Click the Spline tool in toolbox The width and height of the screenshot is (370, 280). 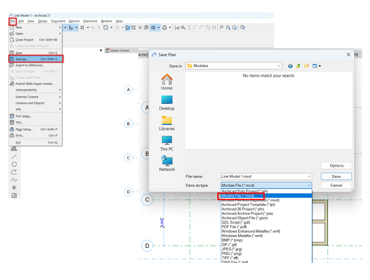pyautogui.click(x=14, y=180)
